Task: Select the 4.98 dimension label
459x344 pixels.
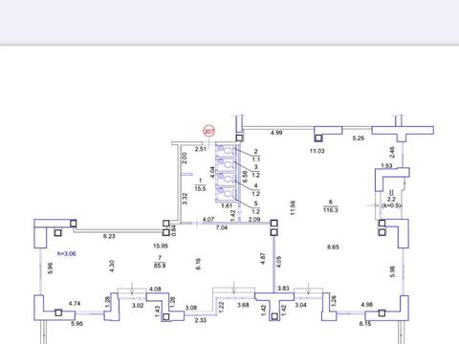Action: coord(367,305)
